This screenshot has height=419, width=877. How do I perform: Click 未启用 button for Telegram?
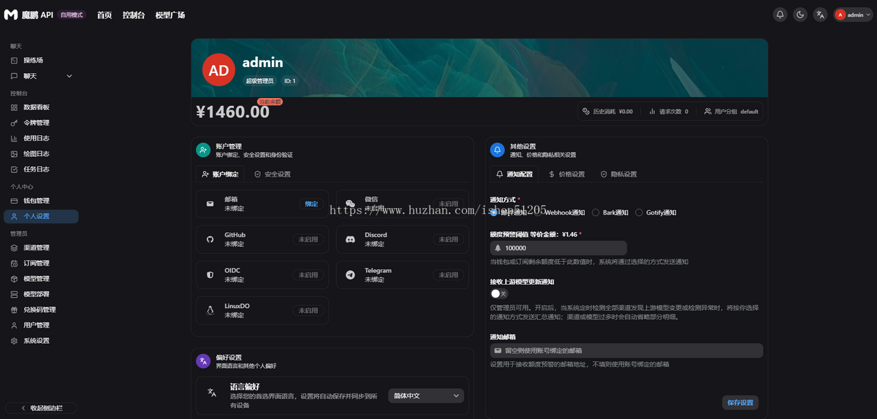coord(449,275)
